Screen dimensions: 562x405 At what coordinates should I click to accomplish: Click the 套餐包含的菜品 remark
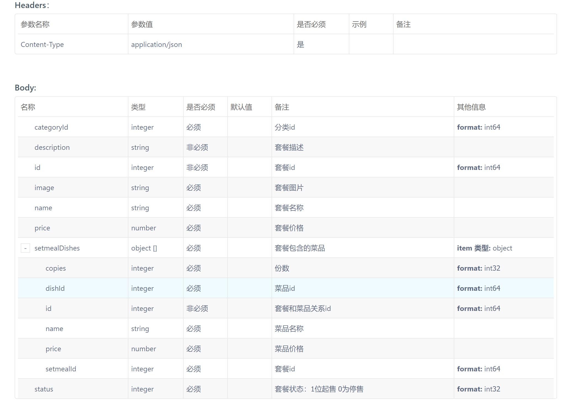pos(300,248)
